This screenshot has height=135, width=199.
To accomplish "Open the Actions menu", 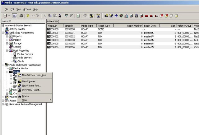I will pos(27,9).
